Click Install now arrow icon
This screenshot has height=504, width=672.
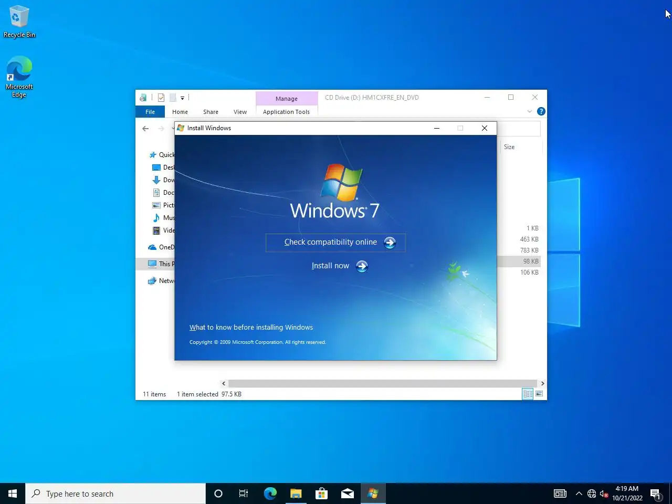(x=362, y=266)
